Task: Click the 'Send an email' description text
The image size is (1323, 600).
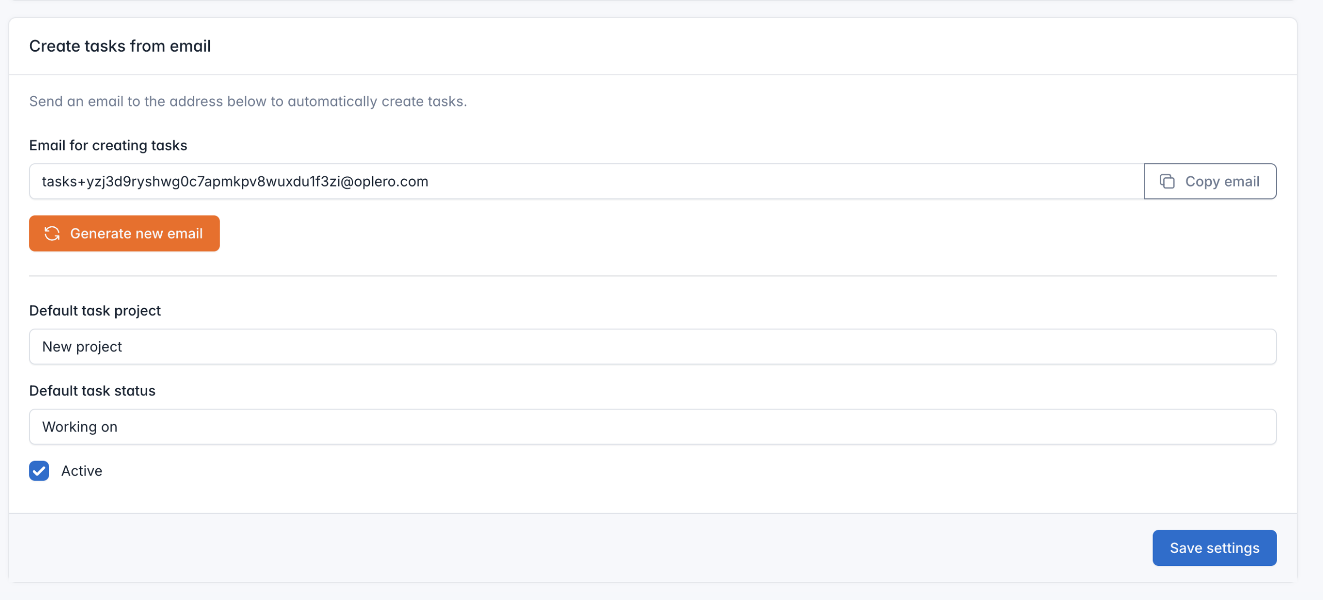Action: click(x=248, y=101)
